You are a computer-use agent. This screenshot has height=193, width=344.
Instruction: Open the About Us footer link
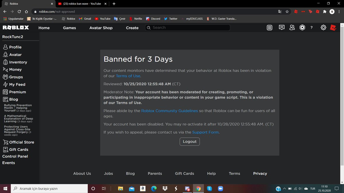tap(82, 174)
